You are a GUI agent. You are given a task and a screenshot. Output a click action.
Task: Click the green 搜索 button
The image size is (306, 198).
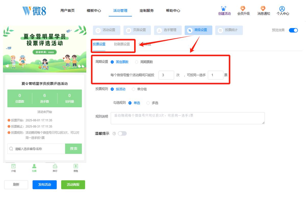(x=73, y=149)
